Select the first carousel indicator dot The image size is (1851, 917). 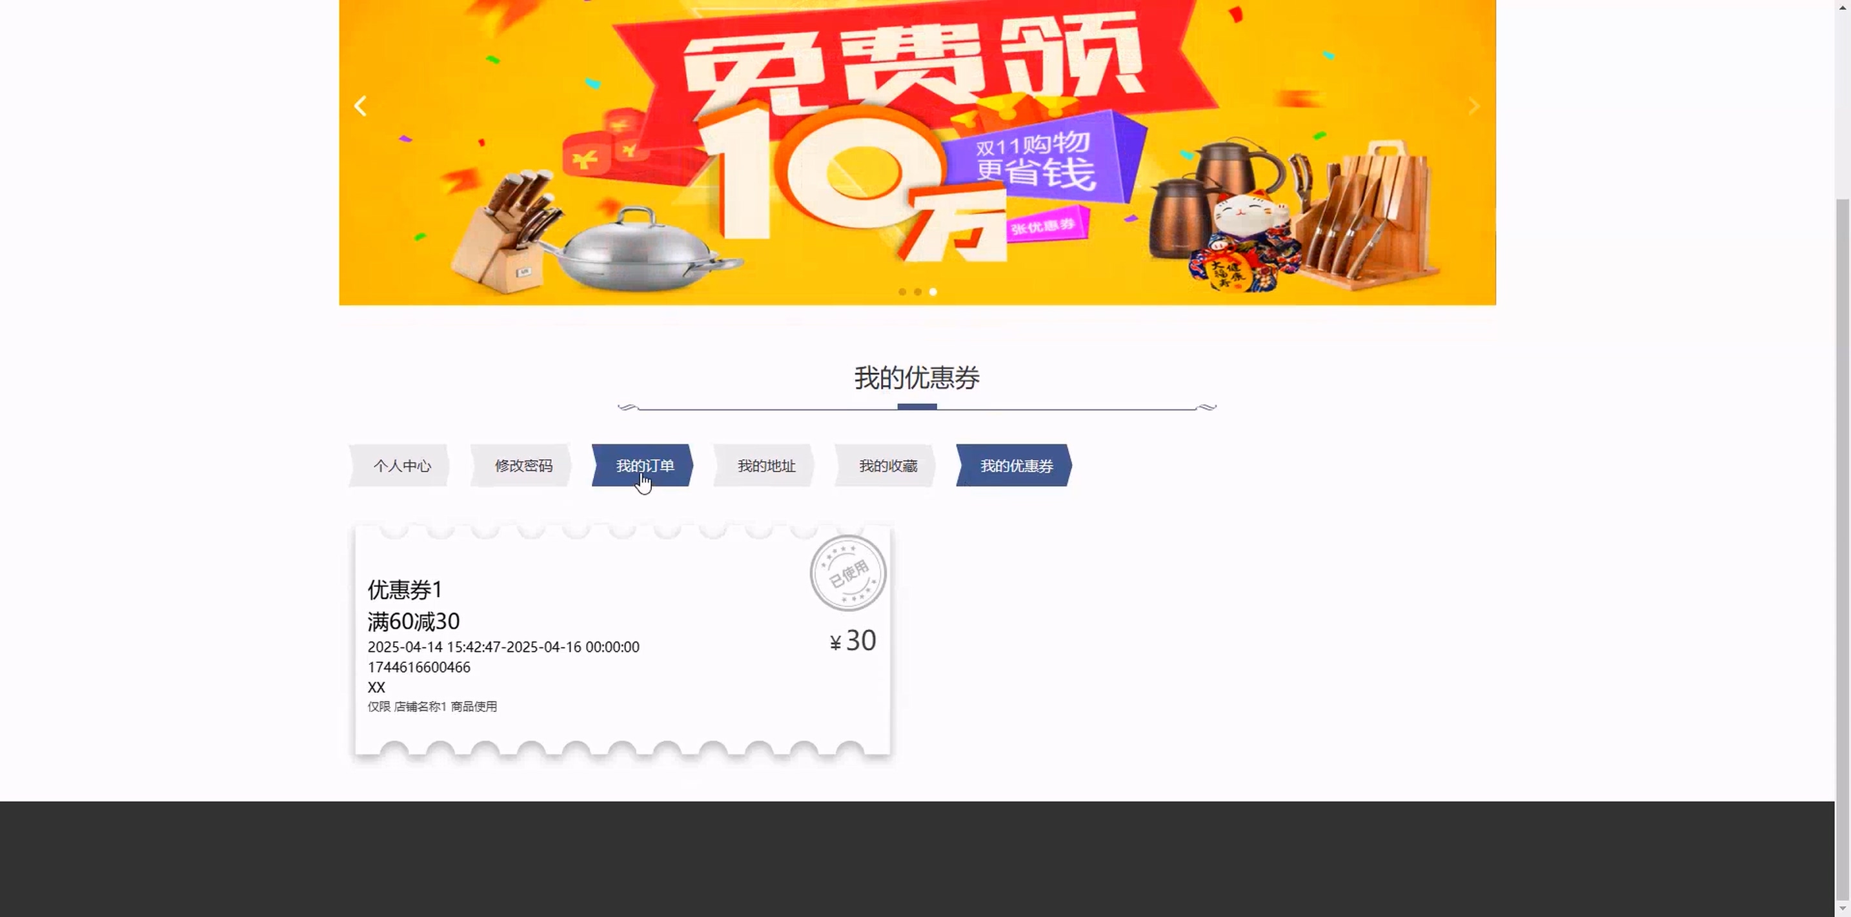902,291
